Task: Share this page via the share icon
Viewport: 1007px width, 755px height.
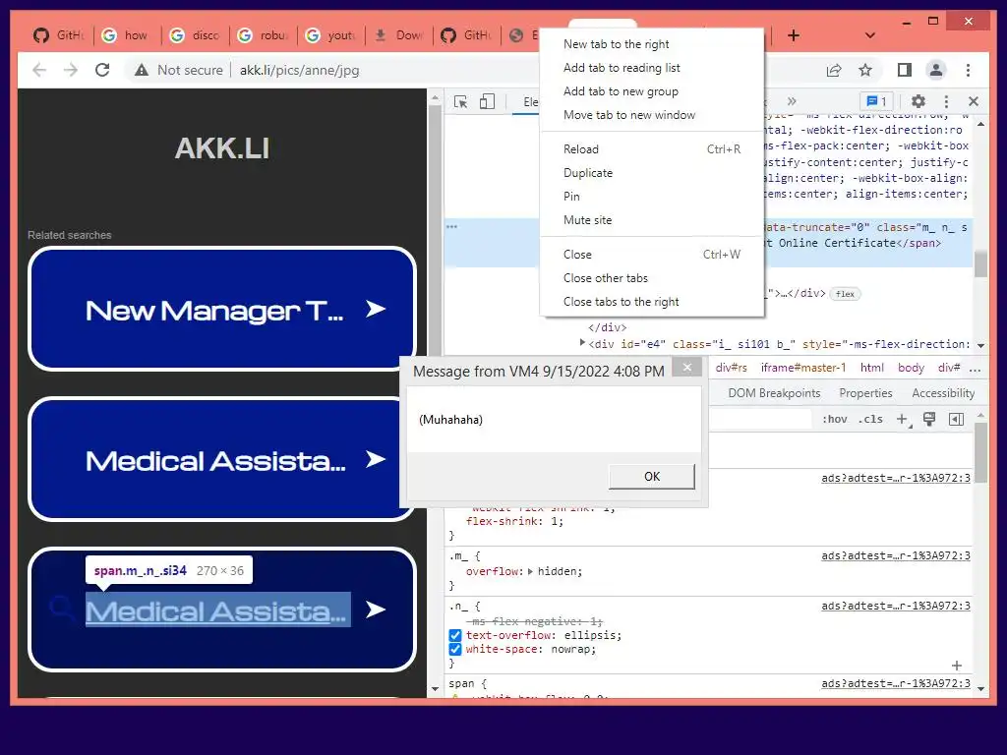Action: coord(834,70)
